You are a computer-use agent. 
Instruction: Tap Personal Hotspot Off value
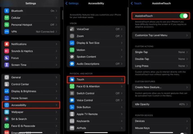click(52, 25)
